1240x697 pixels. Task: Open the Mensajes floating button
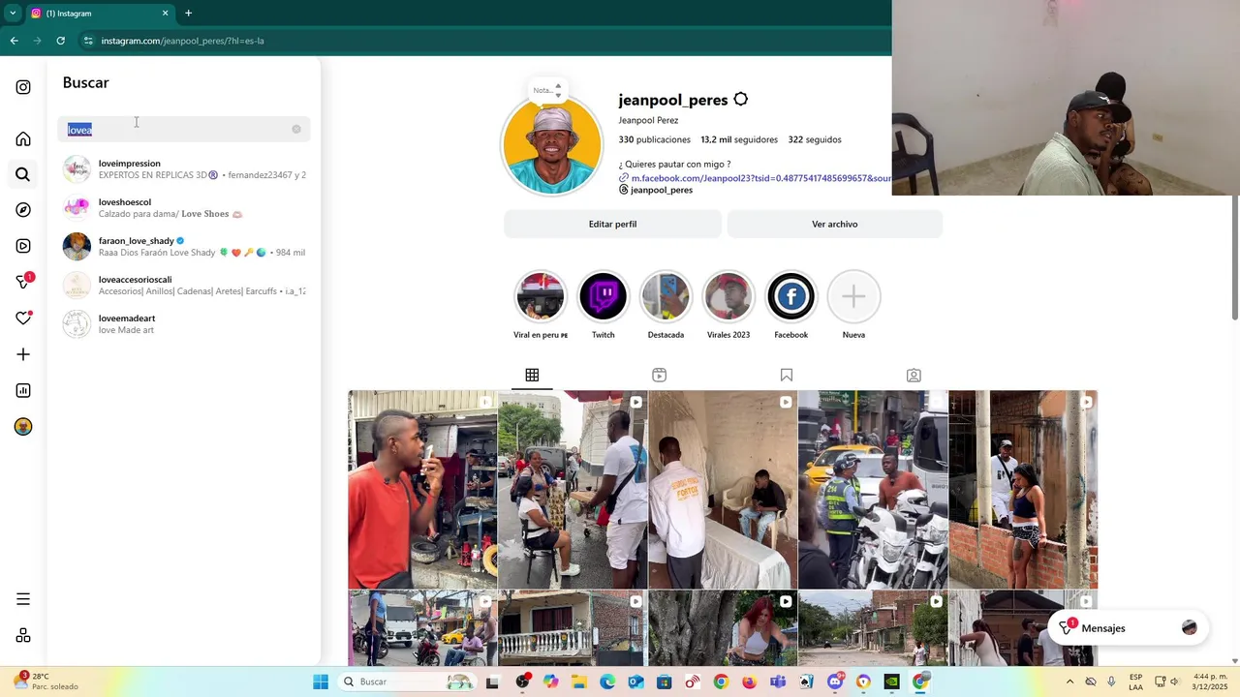pyautogui.click(x=1128, y=628)
